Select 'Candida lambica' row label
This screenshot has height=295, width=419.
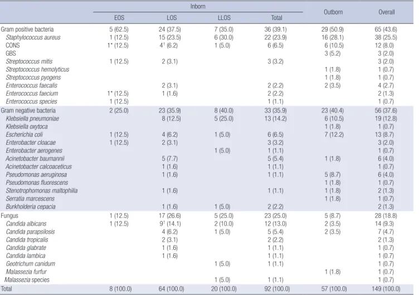coord(26,255)
